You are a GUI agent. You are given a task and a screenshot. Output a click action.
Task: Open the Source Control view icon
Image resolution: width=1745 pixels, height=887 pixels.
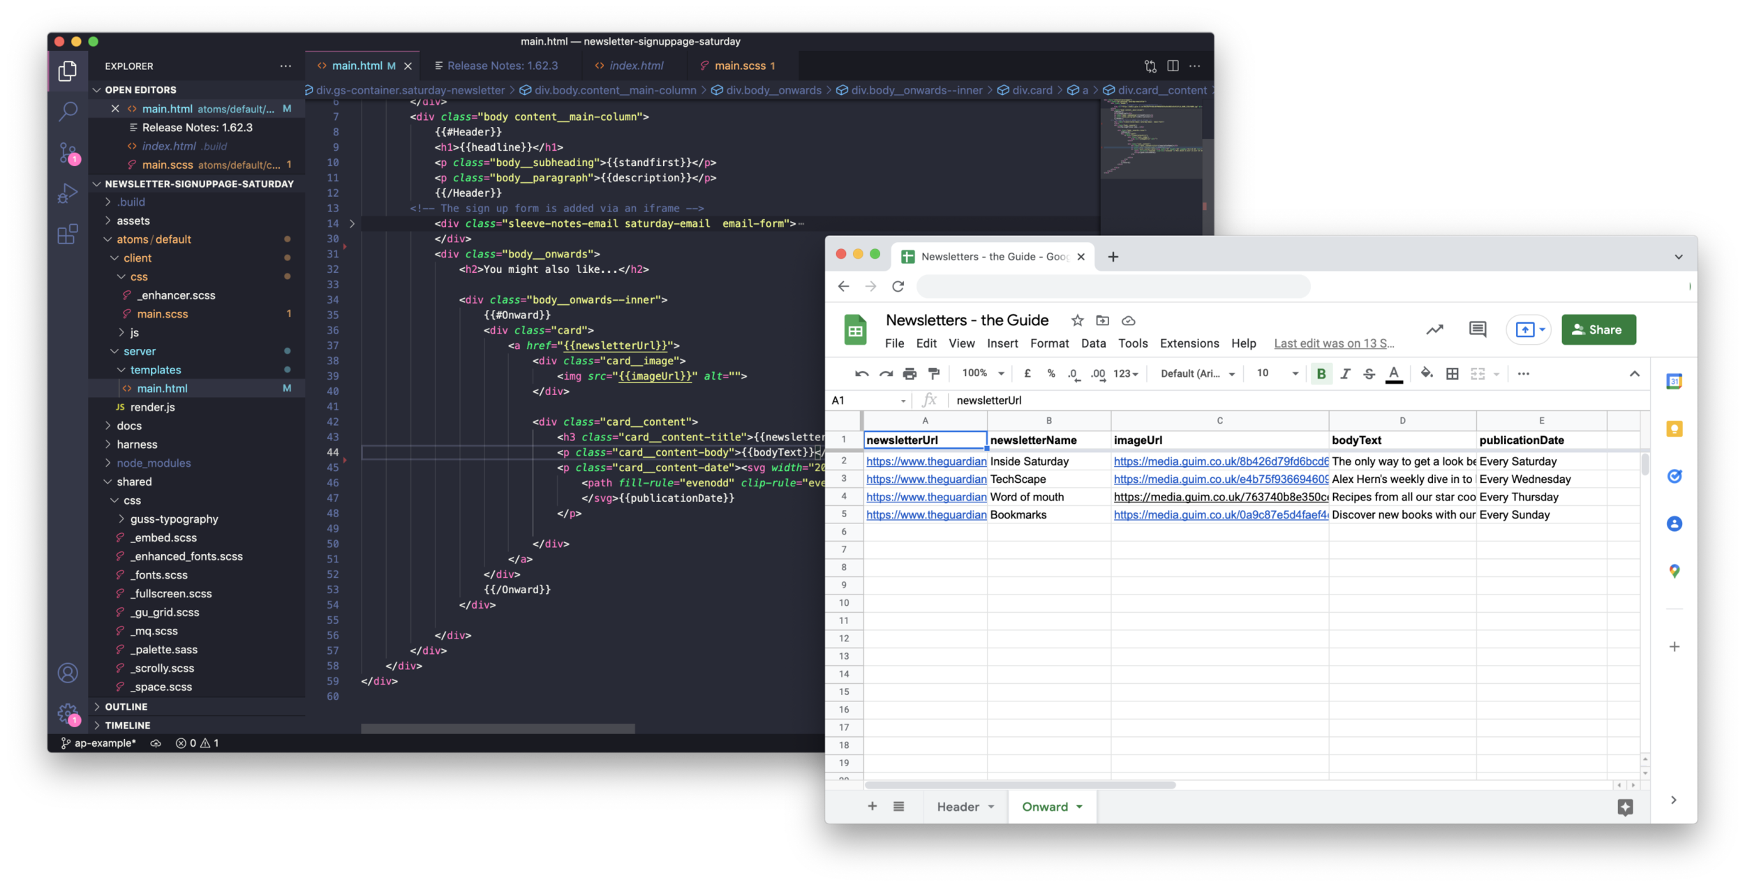pos(68,152)
